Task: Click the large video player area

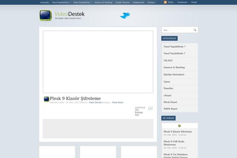Action: point(98,62)
